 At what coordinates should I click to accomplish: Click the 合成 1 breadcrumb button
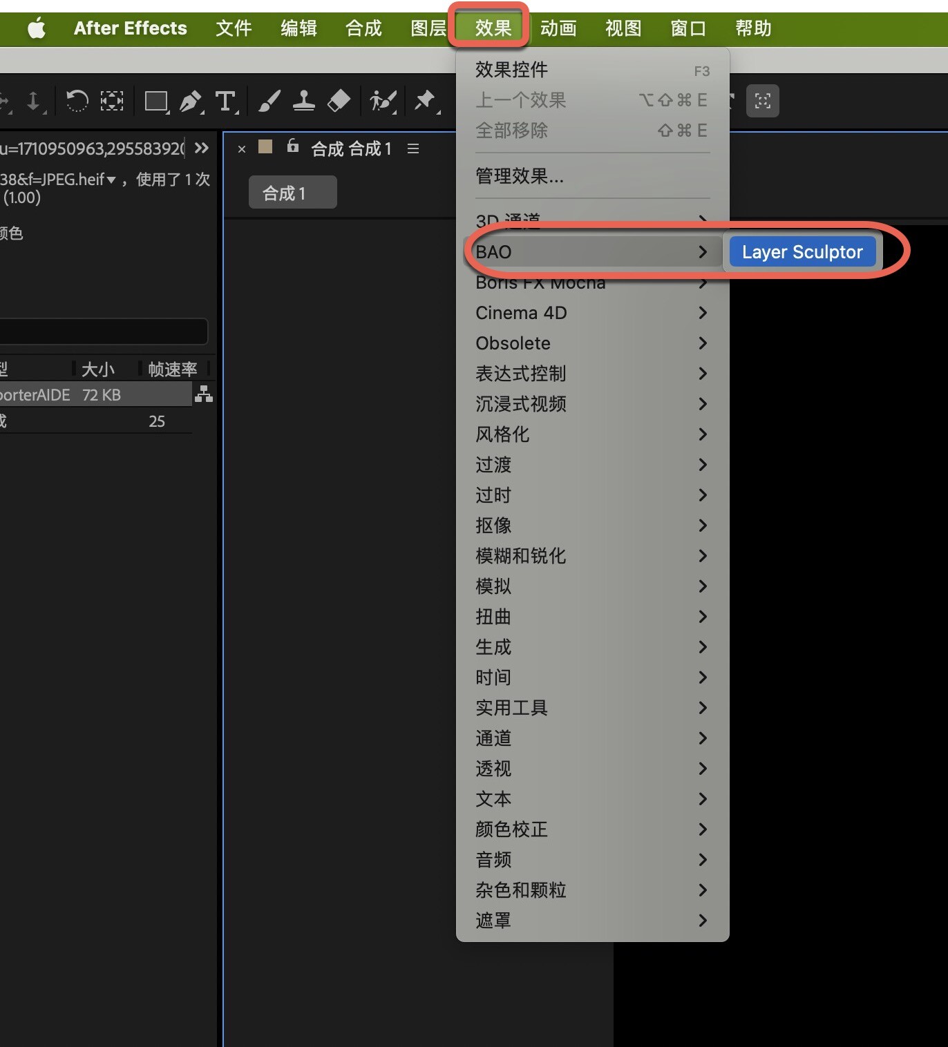pyautogui.click(x=293, y=192)
